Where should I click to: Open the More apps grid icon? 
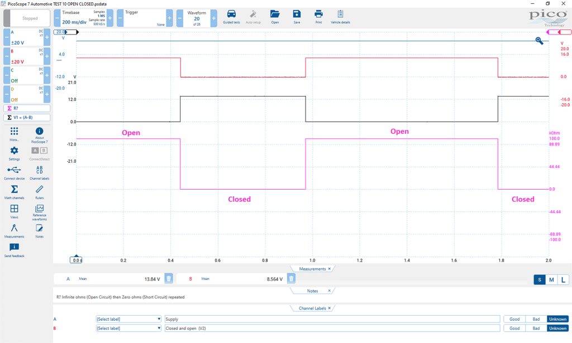coord(14,131)
